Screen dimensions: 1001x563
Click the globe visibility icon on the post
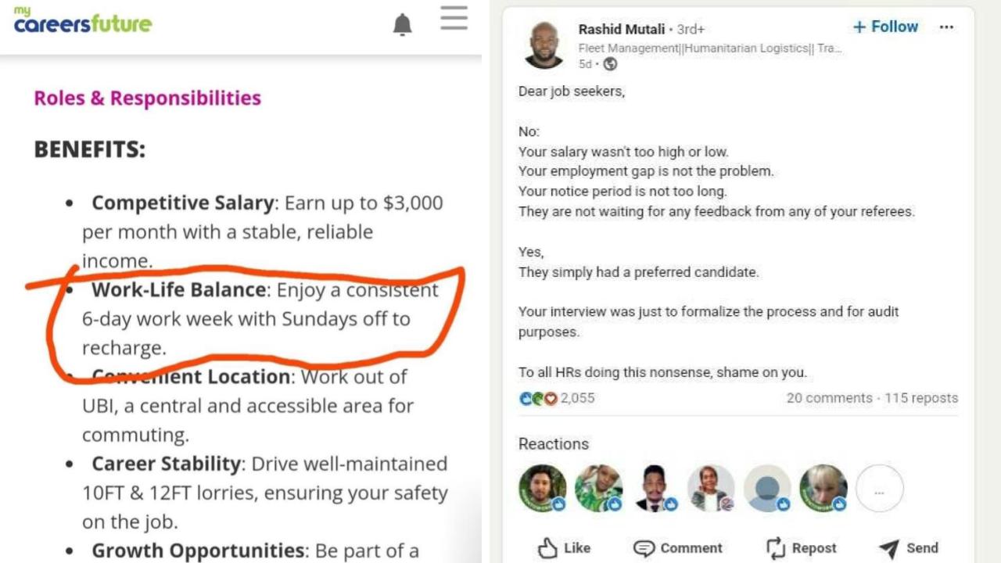coord(610,64)
